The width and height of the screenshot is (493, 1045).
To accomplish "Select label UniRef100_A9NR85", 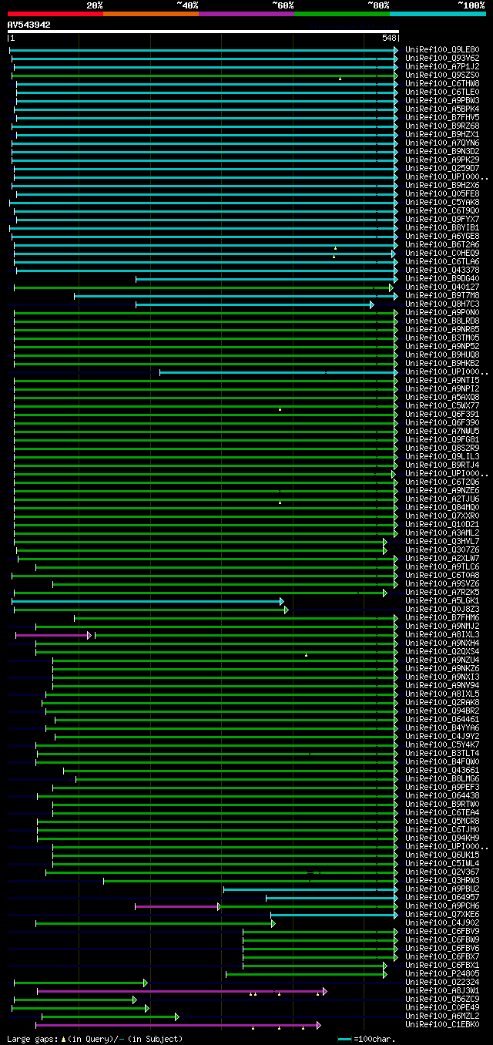I will click(x=442, y=330).
